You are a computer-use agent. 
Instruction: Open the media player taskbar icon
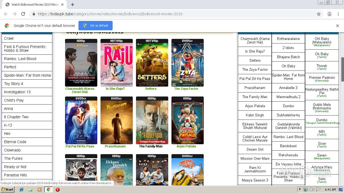(x=40, y=189)
